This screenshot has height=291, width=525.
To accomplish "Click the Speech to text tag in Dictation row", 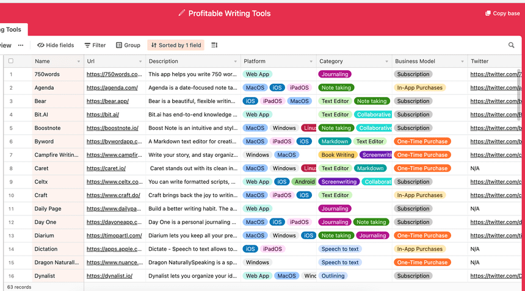I will (340, 249).
